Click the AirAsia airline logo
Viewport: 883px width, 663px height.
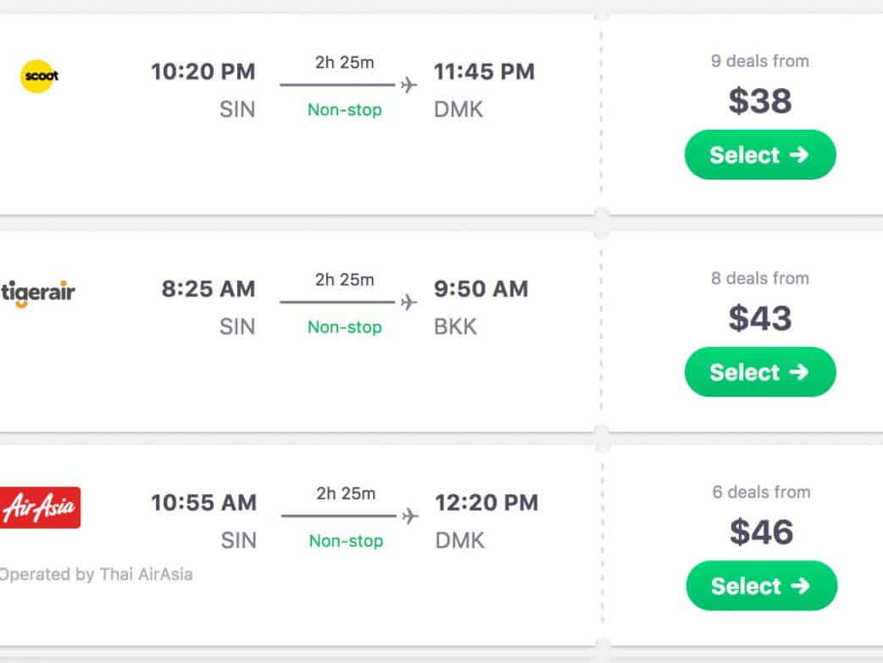pyautogui.click(x=40, y=508)
